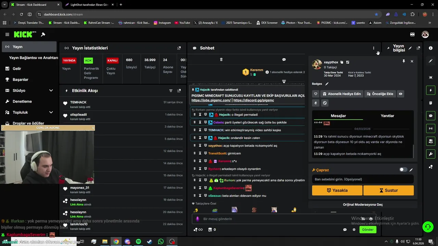Click the Yasakla ban button
The width and height of the screenshot is (438, 246).
coord(337,190)
